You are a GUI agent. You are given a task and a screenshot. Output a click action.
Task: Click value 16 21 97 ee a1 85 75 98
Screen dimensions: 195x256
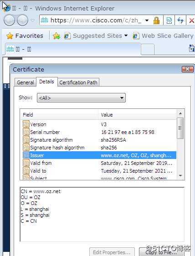pos(128,132)
